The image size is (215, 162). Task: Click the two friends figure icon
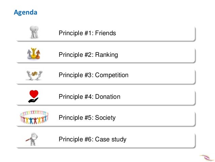coord(34,32)
